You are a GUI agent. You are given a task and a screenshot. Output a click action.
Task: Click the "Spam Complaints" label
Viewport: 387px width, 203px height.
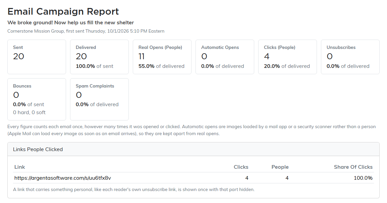[95, 86]
